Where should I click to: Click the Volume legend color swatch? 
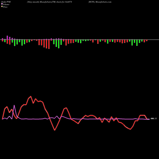coord(2,4)
